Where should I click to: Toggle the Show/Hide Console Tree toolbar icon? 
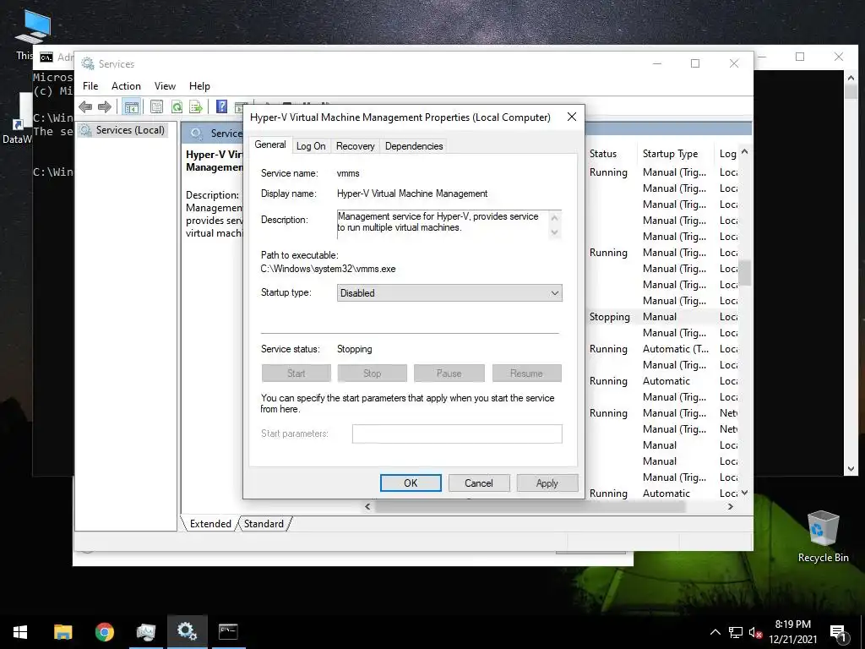[x=131, y=106]
